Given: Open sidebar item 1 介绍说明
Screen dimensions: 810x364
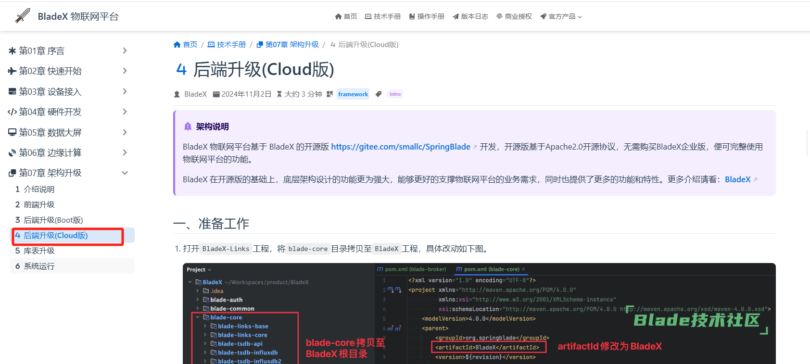Looking at the screenshot, I should 72,189.
